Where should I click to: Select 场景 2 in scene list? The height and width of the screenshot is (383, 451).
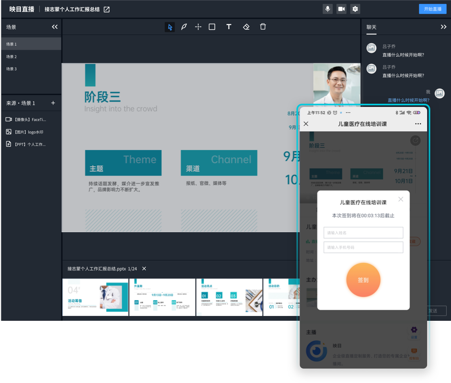[x=12, y=57]
